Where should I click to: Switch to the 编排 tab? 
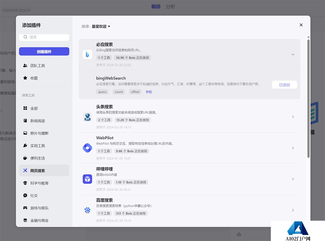(x=156, y=7)
